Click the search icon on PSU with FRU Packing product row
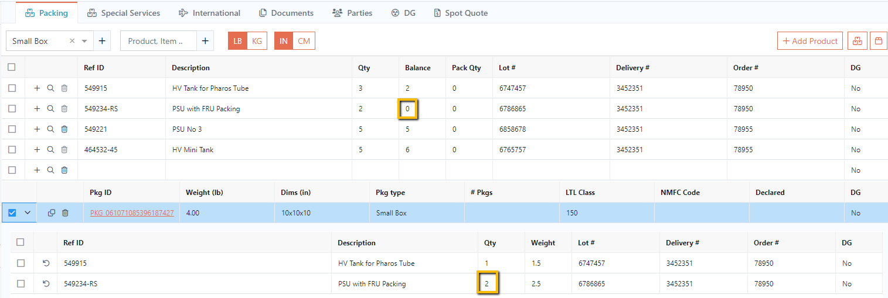The width and height of the screenshot is (888, 298). pos(50,108)
